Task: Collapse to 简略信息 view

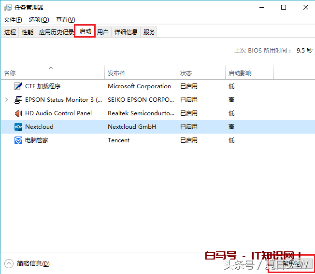Action: pyautogui.click(x=28, y=263)
